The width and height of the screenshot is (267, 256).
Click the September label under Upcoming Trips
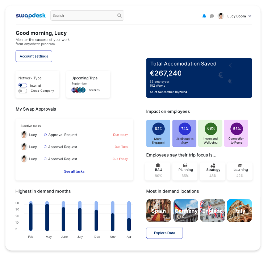click(79, 83)
